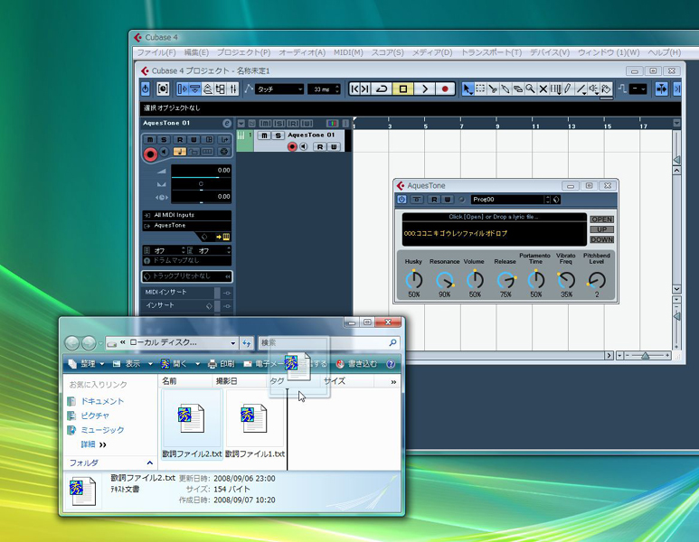Select the Glue tool
The height and width of the screenshot is (542, 699).
505,89
